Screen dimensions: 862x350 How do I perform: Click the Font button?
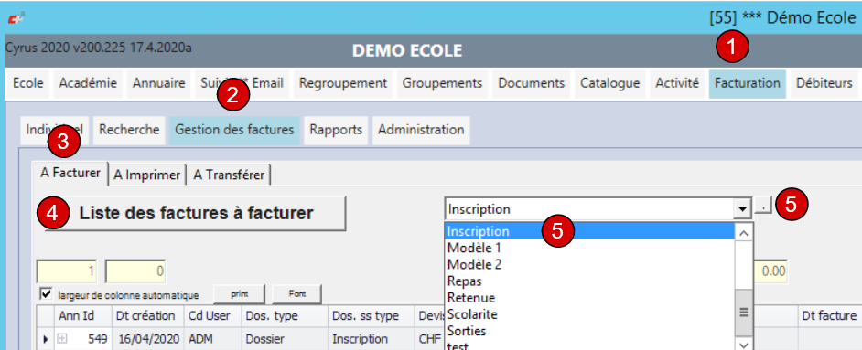tap(296, 294)
